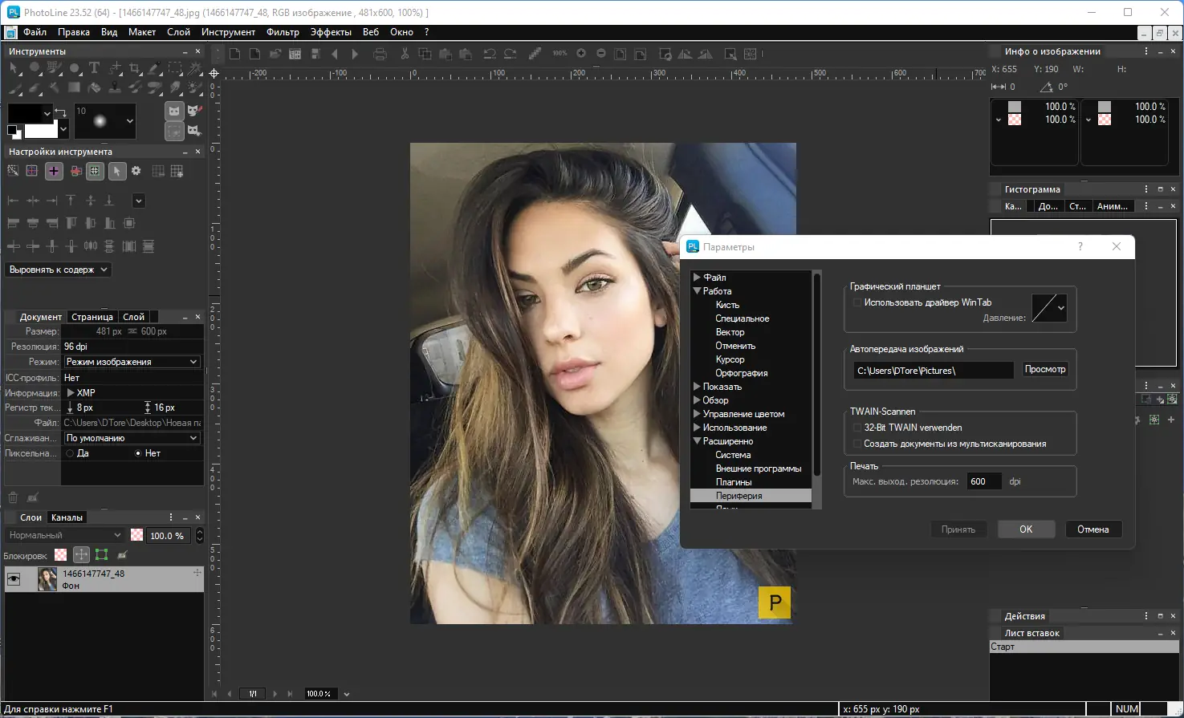Select the Text tool in Инструменты panel

[94, 68]
